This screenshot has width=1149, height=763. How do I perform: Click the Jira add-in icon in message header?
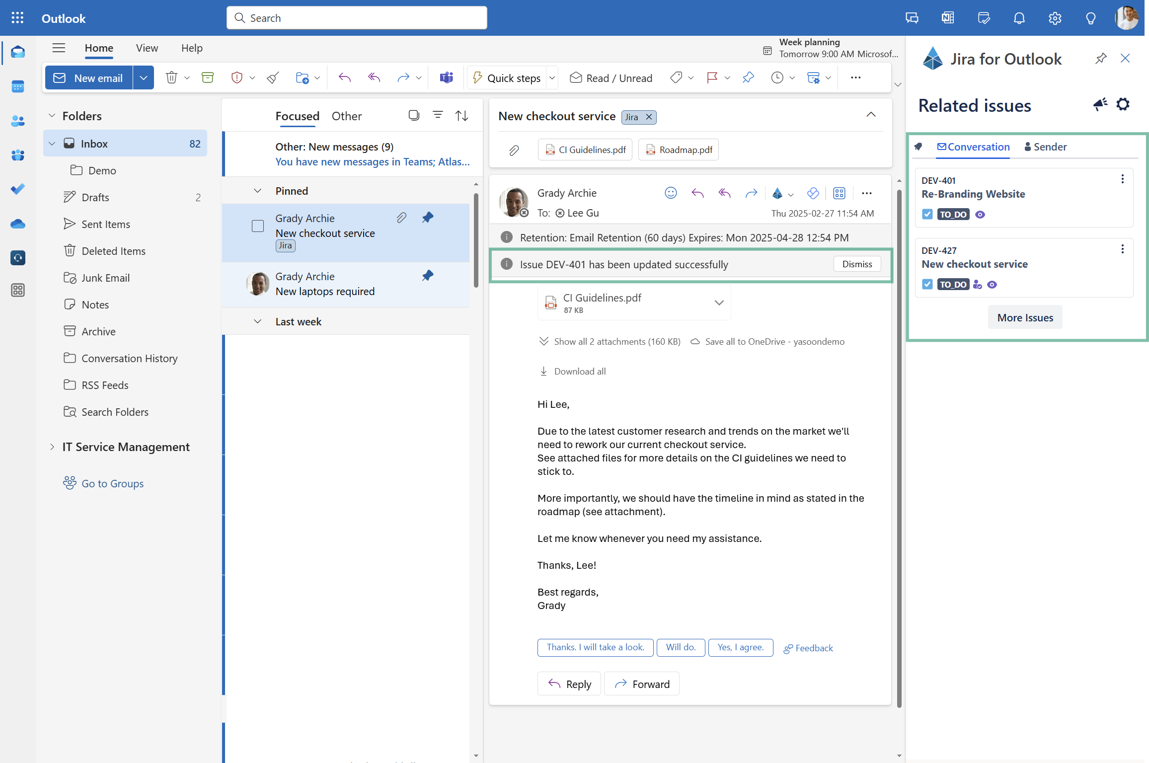(778, 193)
